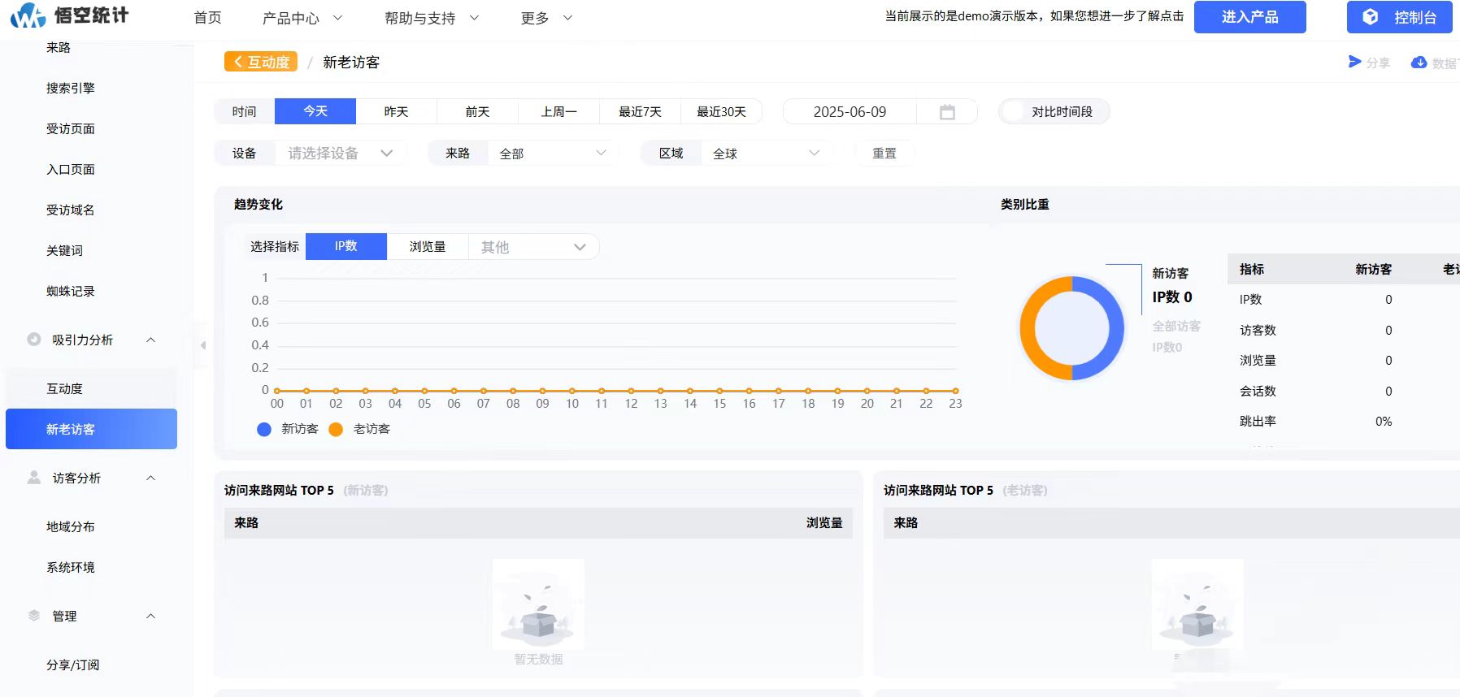Open the 其他 metrics dropdown
Image resolution: width=1460 pixels, height=697 pixels.
point(533,247)
